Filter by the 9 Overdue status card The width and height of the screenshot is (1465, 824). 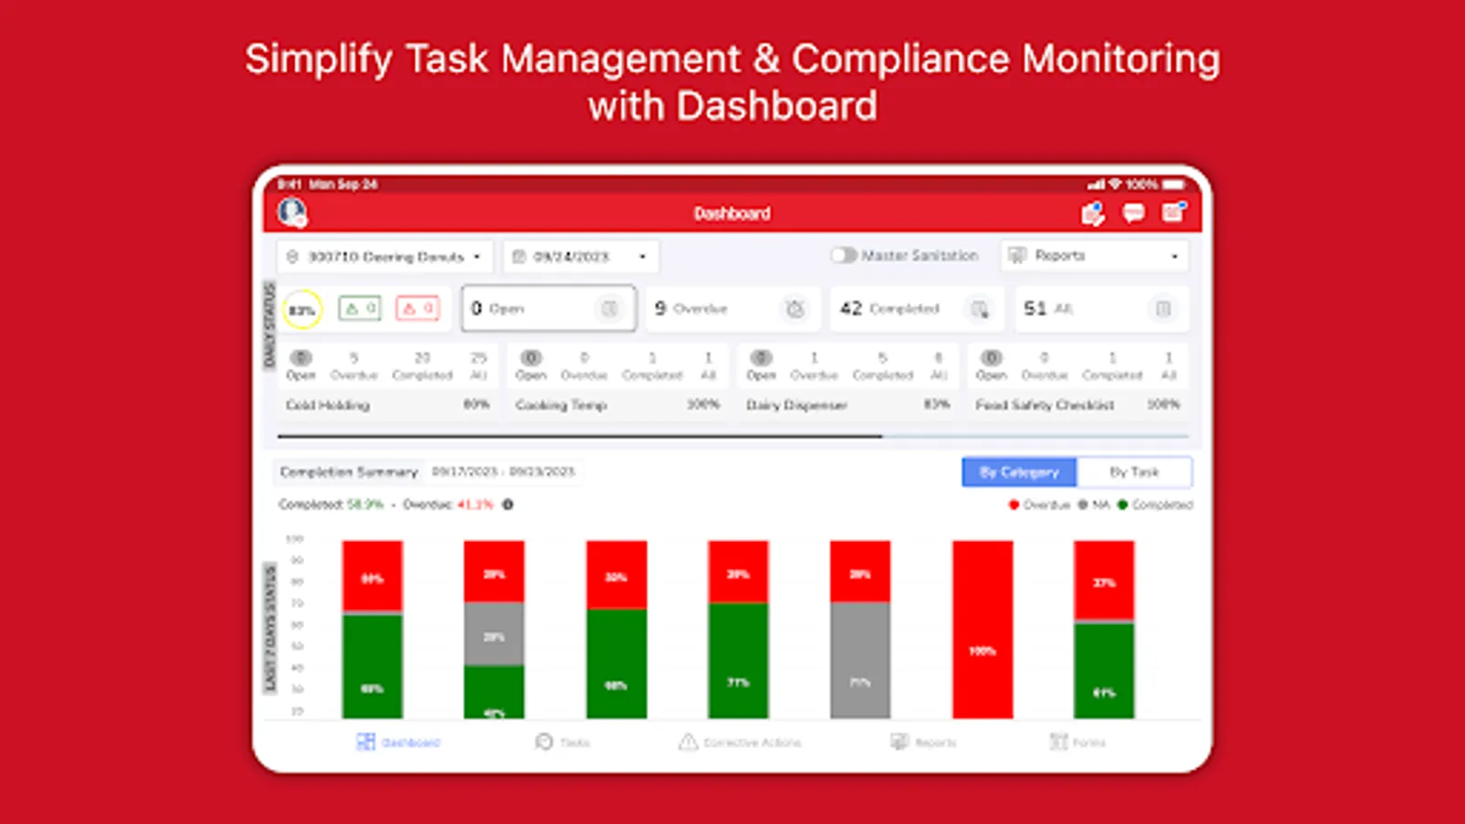732,309
